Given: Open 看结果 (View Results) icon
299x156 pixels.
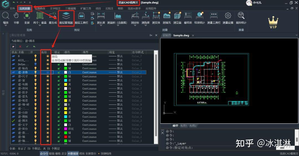Looking at the screenshot, I should [188, 15].
